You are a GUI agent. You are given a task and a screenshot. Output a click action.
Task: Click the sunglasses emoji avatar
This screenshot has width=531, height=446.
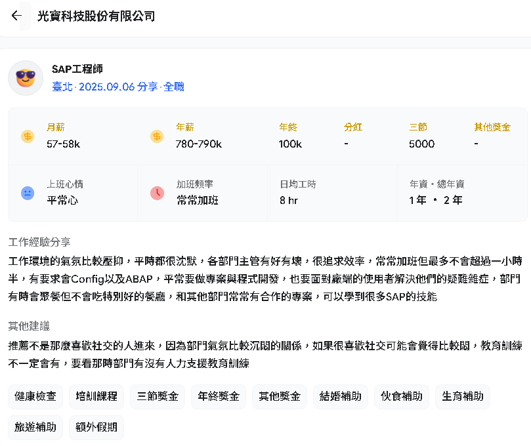coord(26,78)
